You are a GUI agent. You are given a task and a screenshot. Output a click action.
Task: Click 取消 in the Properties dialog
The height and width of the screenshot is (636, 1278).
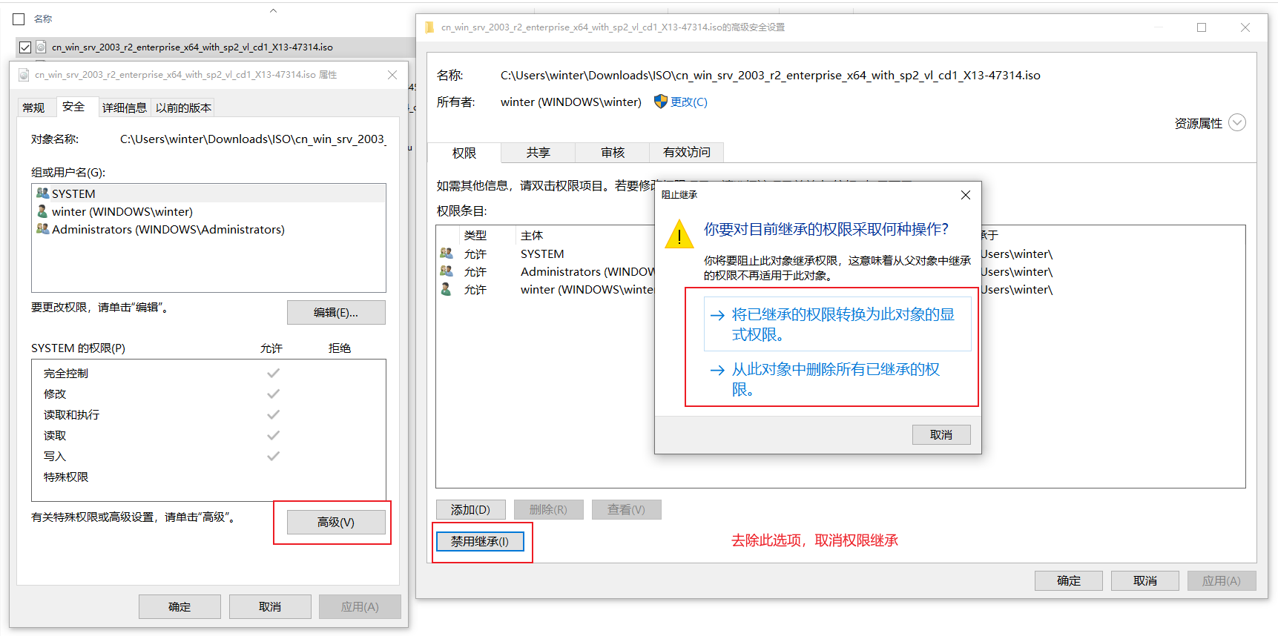tap(270, 607)
